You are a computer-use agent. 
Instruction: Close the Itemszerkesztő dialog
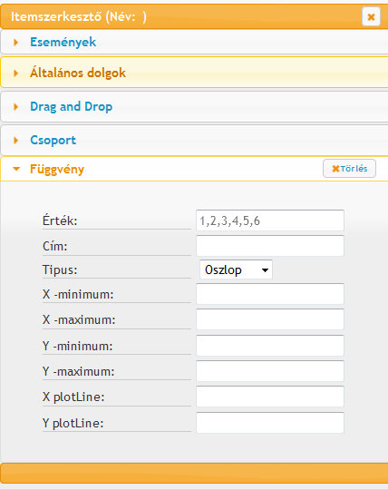371,16
